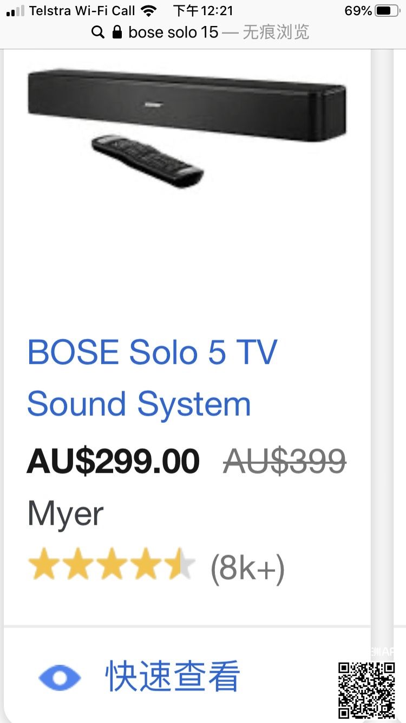Tap the 快速查看 quick view button
The image size is (406, 723).
(x=172, y=676)
